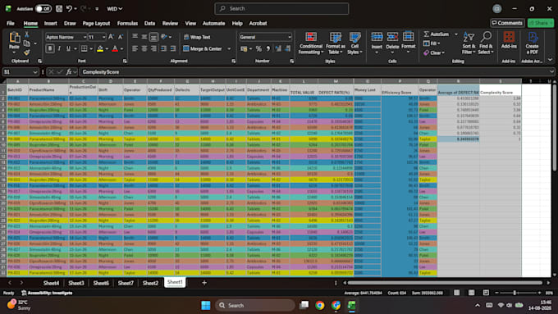Open the File menu
Screen dimensions: 558x314
[11, 23]
